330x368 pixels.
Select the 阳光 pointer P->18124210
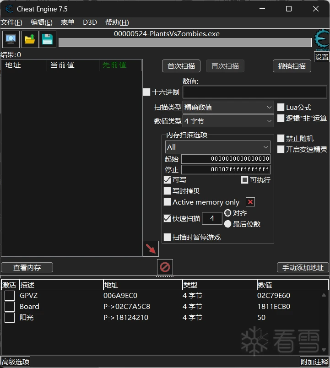[x=126, y=318]
